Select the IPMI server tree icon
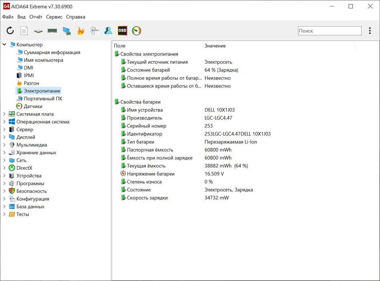Screen dimensions: 380x281 click(19, 75)
